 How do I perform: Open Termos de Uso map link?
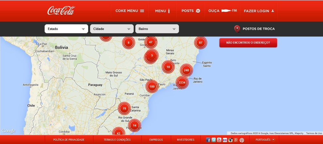pos(314,133)
